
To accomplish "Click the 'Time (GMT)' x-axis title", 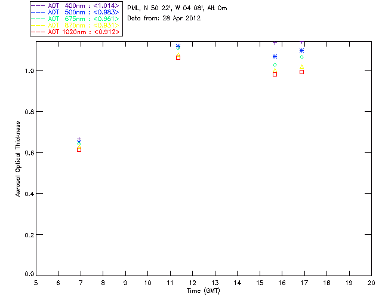I will (203, 291).
